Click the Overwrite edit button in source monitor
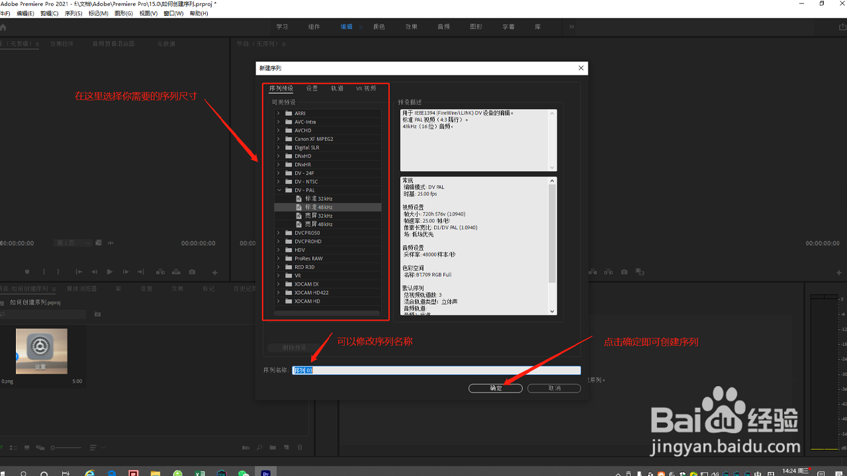847x476 pixels. [176, 272]
